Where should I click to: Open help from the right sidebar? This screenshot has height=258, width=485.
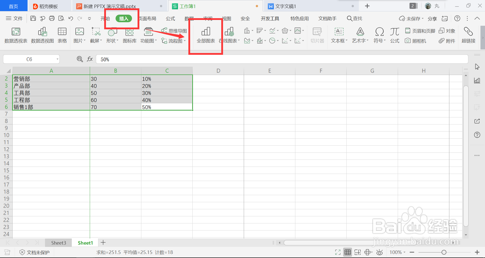tap(477, 135)
